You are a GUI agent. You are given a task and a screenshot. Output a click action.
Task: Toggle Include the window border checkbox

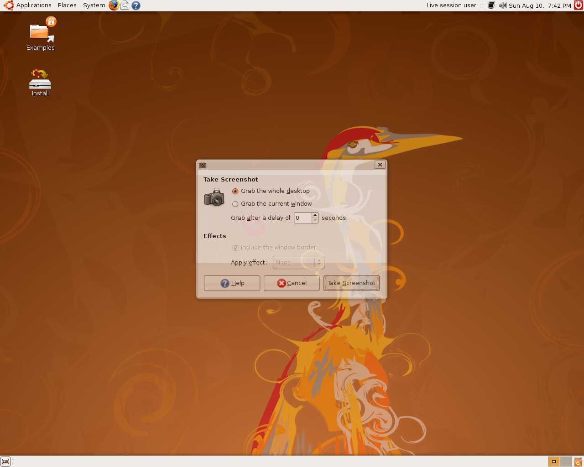coord(235,248)
